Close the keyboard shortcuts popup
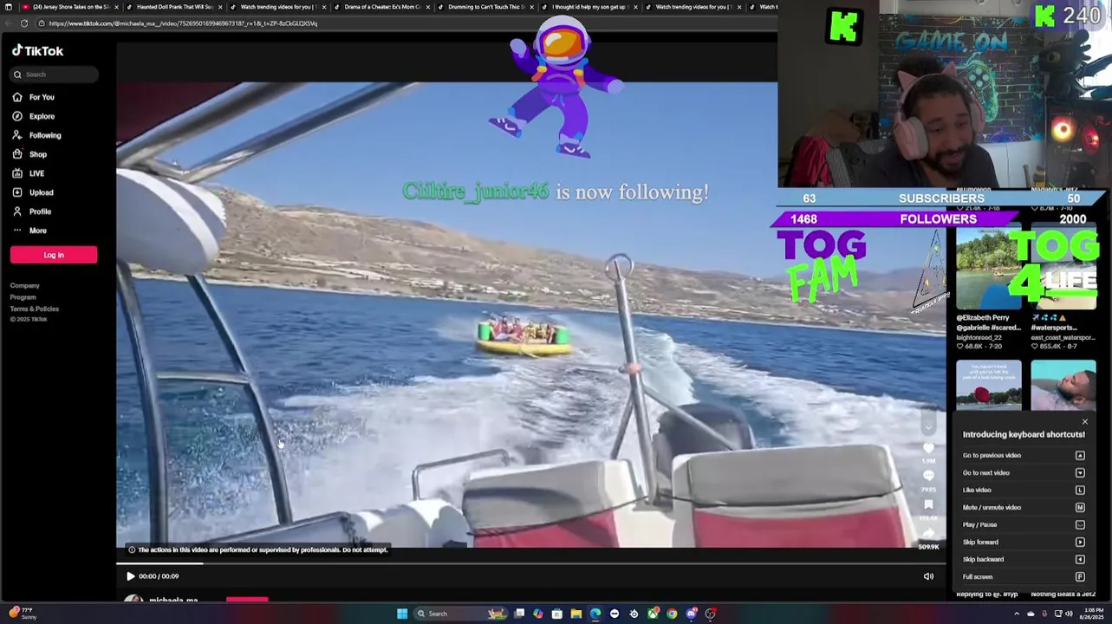 1084,422
